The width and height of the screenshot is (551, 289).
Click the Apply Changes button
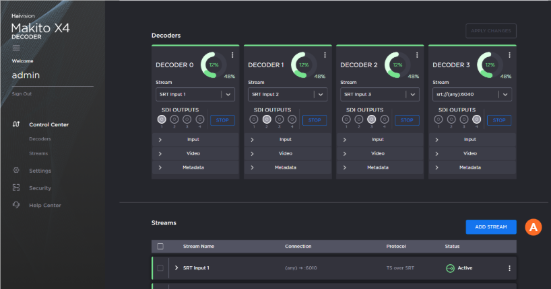click(x=491, y=31)
